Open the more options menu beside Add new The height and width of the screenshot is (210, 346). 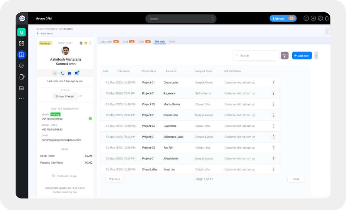[x=316, y=56]
